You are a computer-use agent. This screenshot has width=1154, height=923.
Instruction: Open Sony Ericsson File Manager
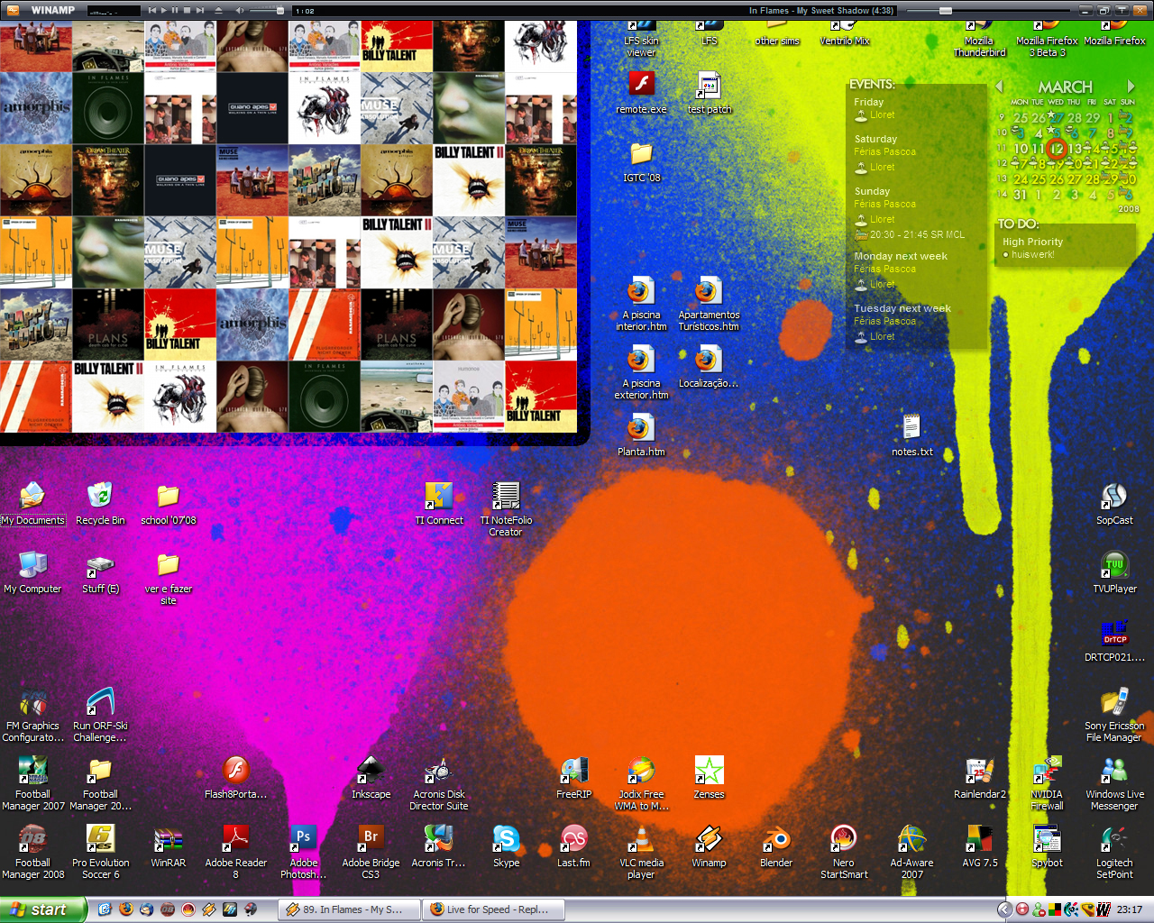[x=1114, y=715]
